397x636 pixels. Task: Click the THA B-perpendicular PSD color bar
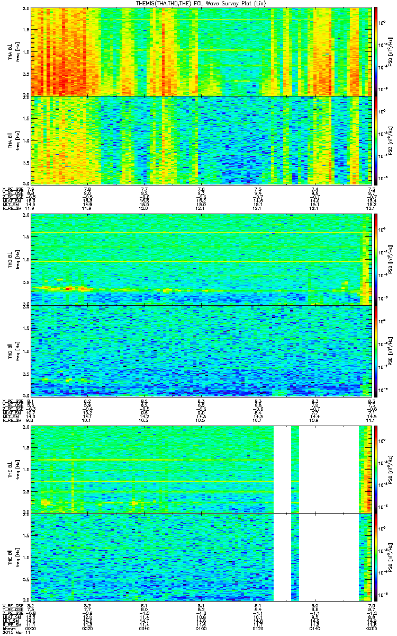(376, 51)
